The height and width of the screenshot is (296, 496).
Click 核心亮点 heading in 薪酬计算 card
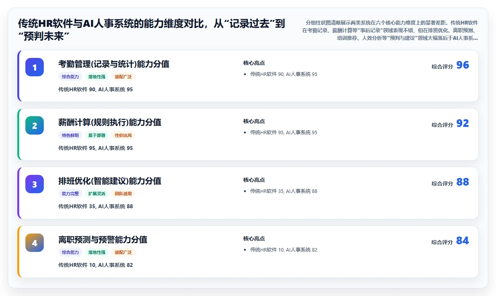pos(254,121)
